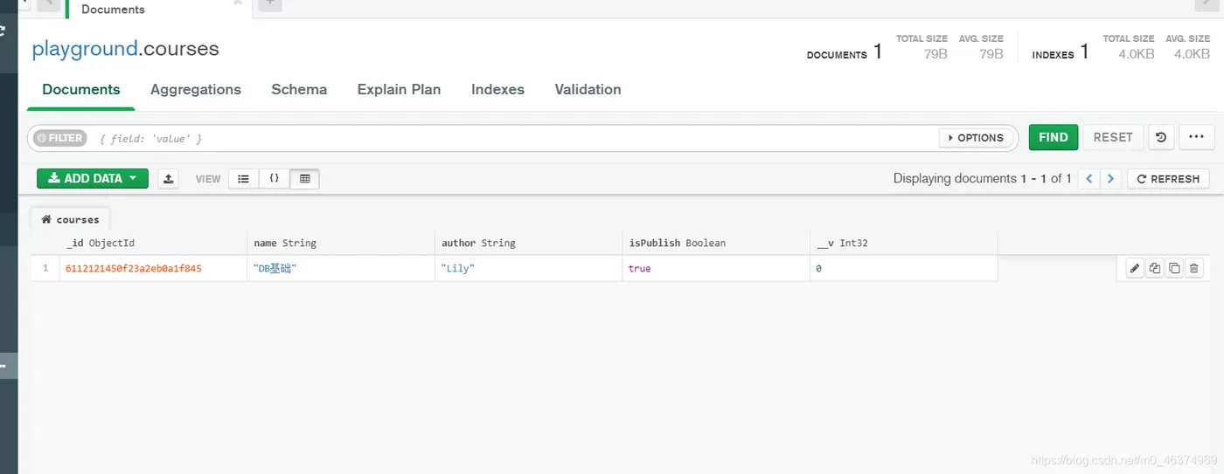Open the Aggregations tab

(x=196, y=89)
